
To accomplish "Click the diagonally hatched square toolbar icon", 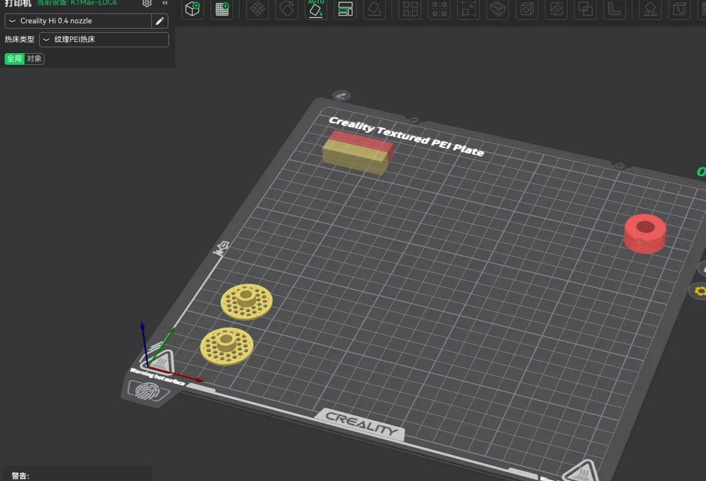I will point(556,9).
